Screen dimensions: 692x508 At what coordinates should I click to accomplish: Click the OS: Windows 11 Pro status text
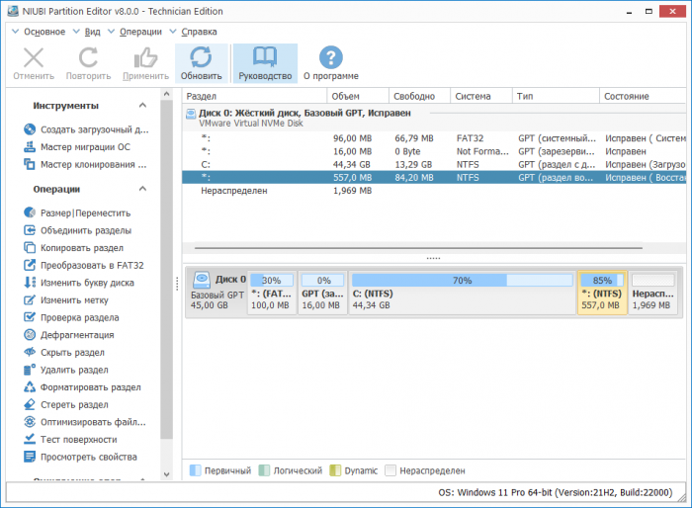point(556,492)
